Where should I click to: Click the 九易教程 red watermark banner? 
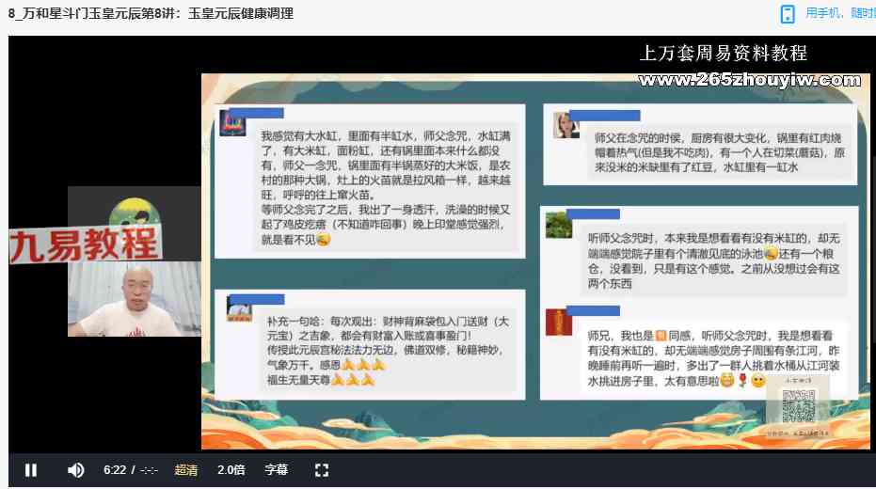click(x=83, y=244)
